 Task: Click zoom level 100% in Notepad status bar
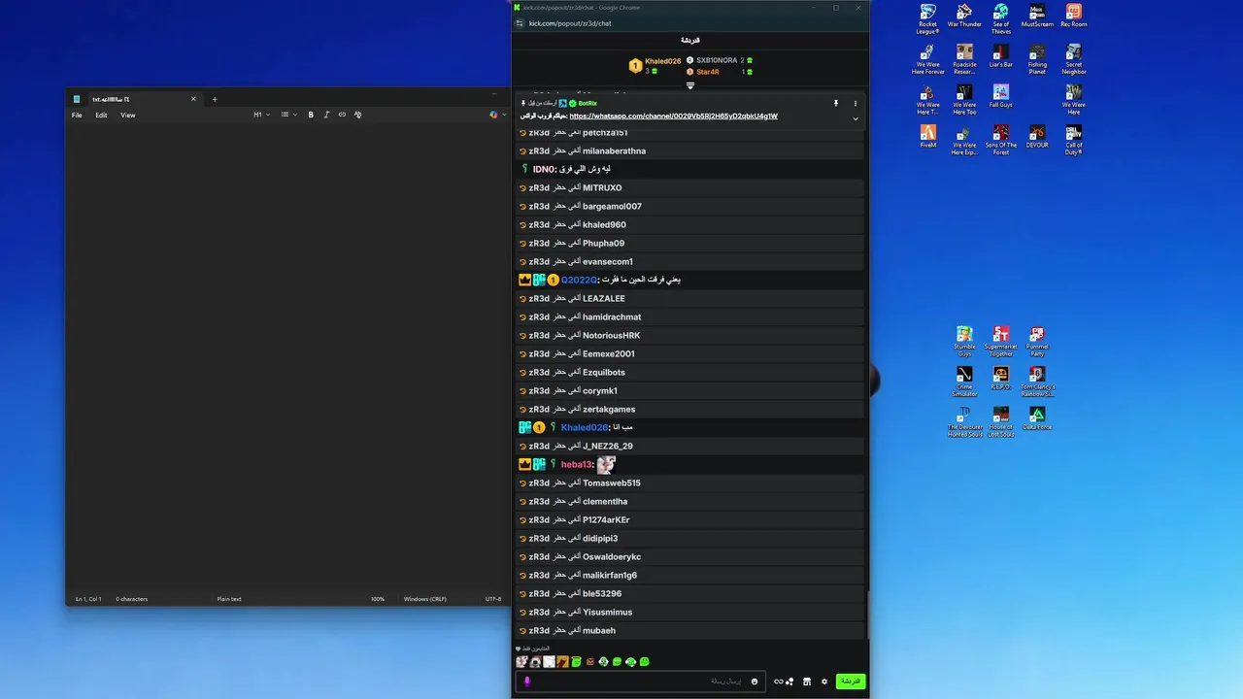(378, 599)
